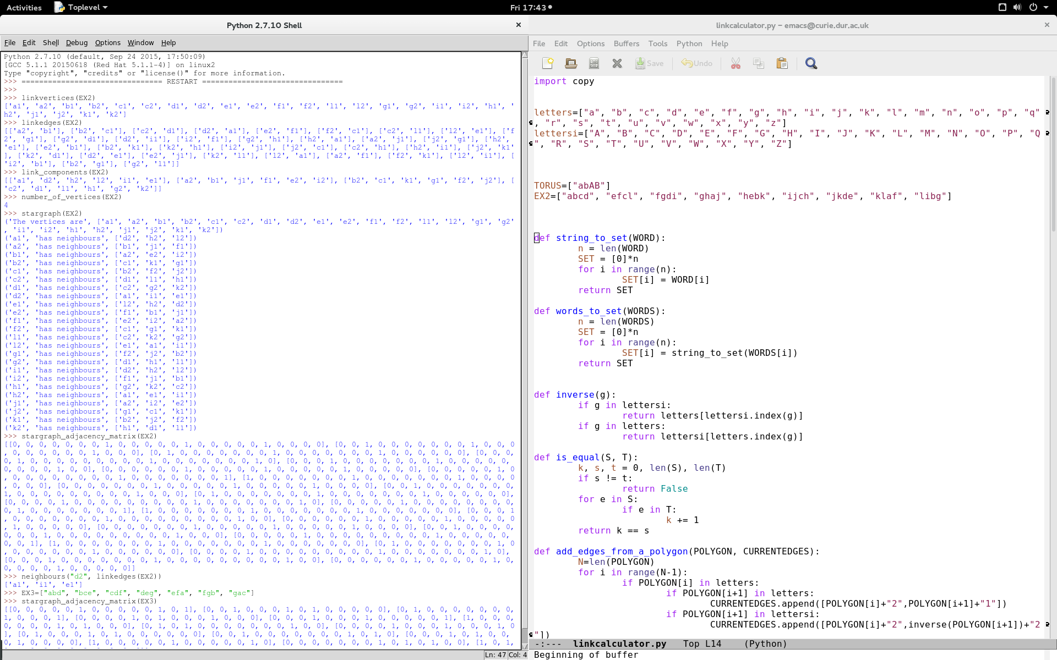Paste using the clipboard icon in Emacs
This screenshot has width=1057, height=660.
pyautogui.click(x=782, y=63)
